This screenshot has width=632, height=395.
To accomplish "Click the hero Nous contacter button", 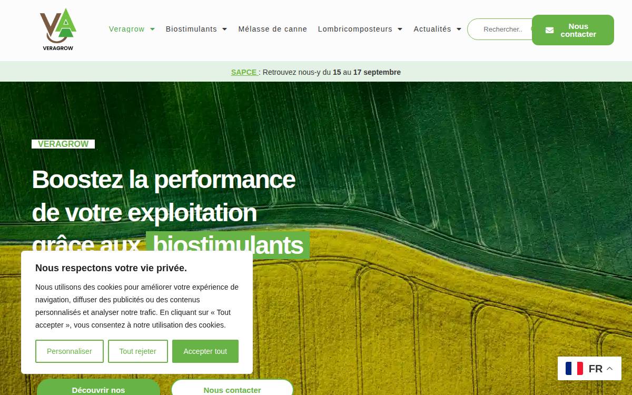I will coord(232,388).
